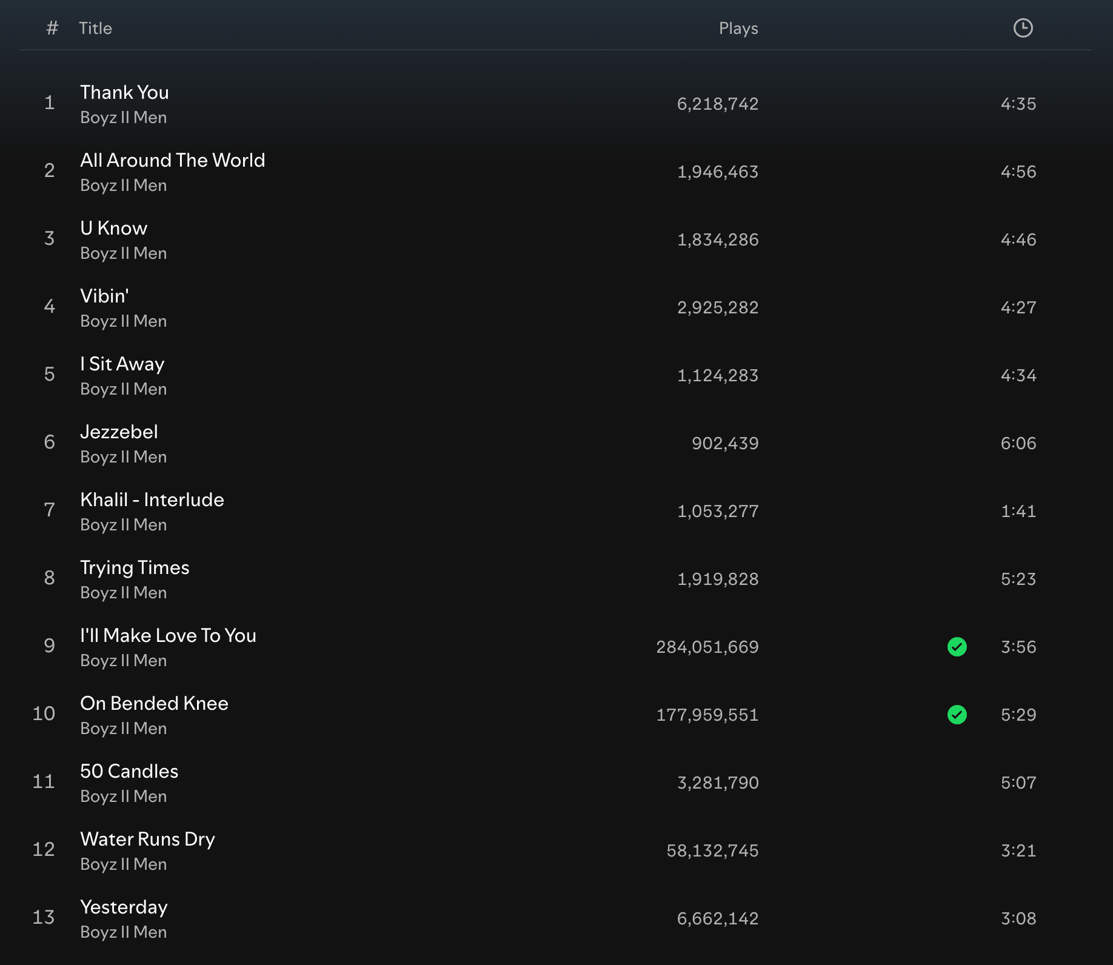Click track number 13 for Yesterday
Screen dimensions: 1113x965
click(x=44, y=917)
